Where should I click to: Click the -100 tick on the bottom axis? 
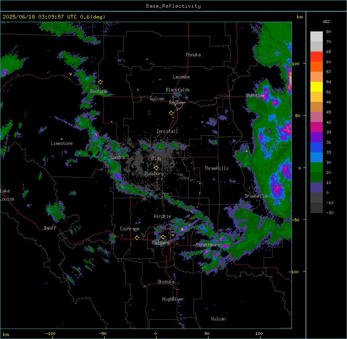(x=50, y=334)
